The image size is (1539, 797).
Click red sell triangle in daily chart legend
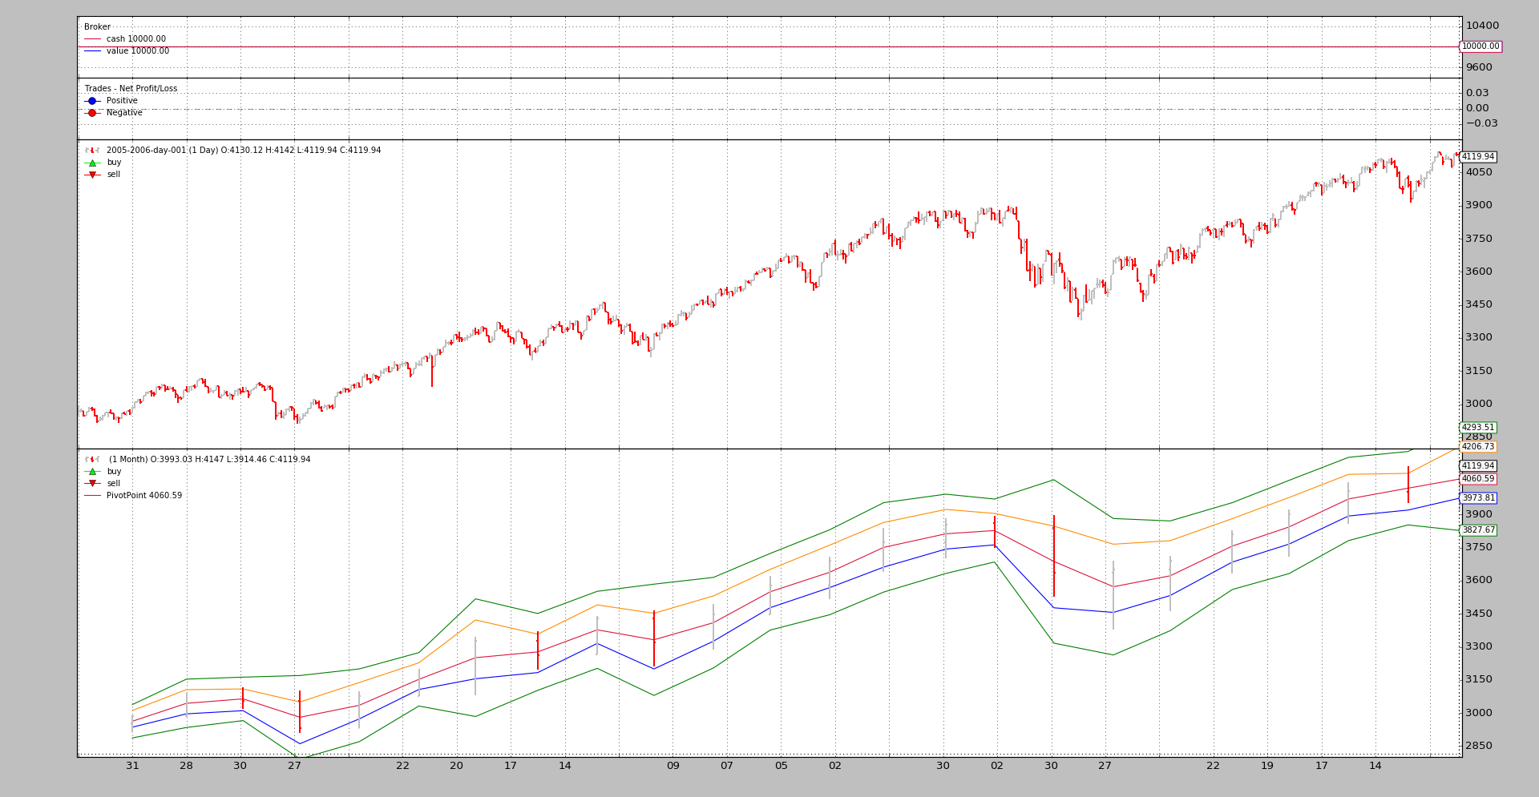pyautogui.click(x=92, y=175)
